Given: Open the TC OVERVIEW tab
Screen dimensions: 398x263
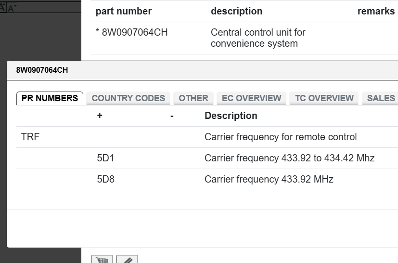Looking at the screenshot, I should (x=324, y=98).
